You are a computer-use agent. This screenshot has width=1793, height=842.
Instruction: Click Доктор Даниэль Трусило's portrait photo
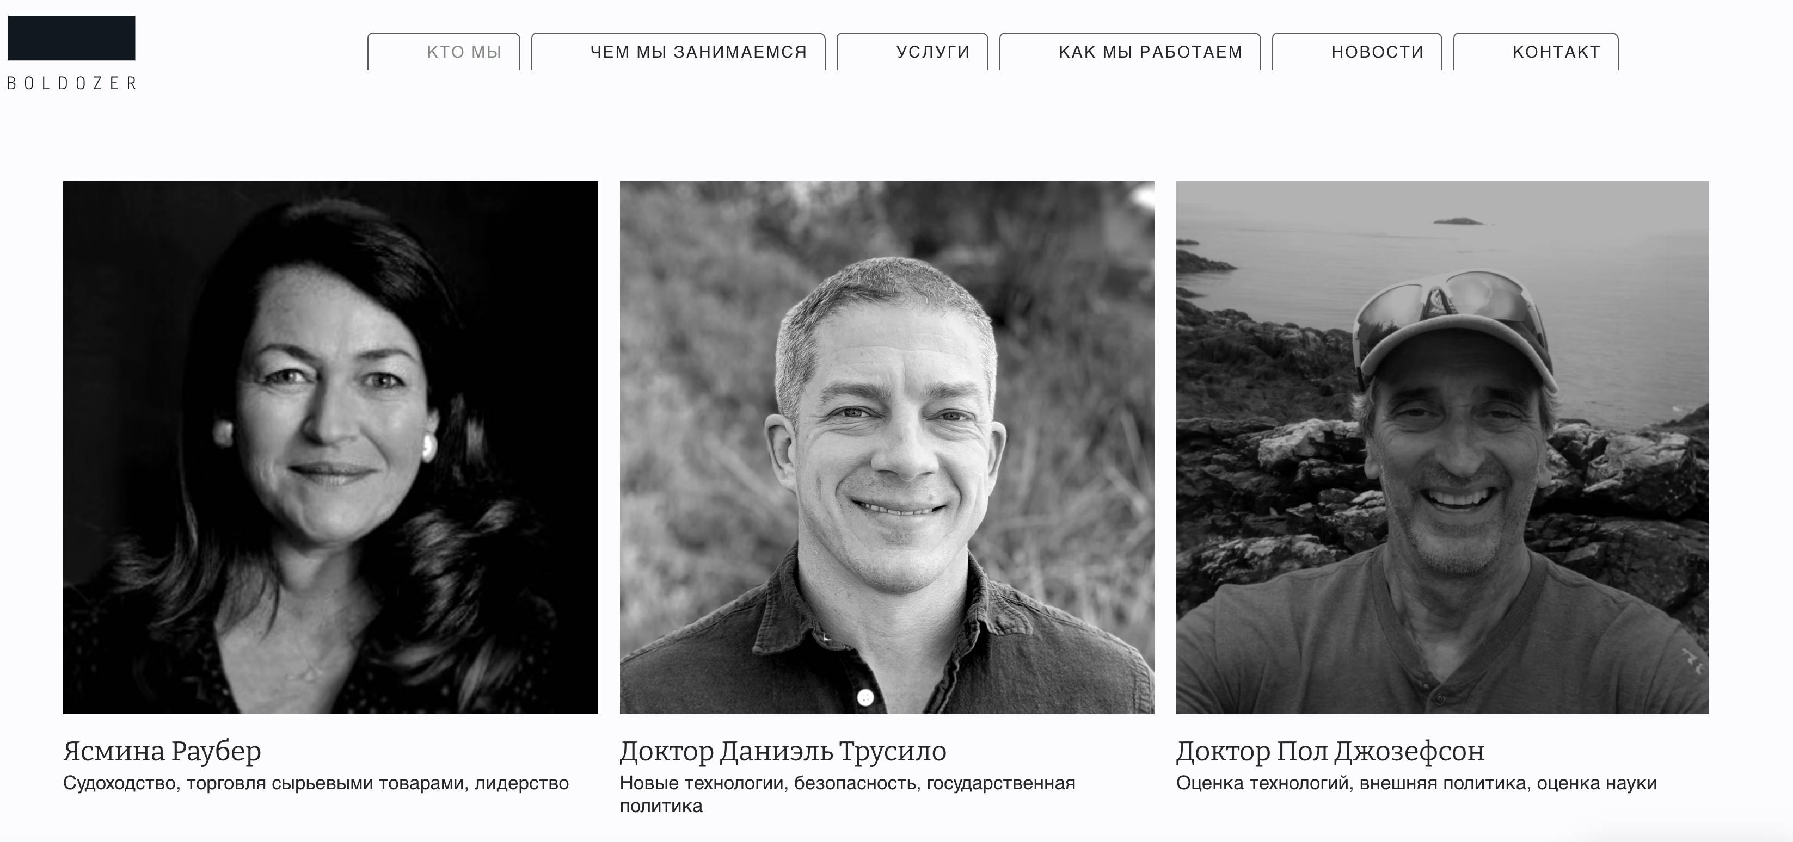(887, 447)
